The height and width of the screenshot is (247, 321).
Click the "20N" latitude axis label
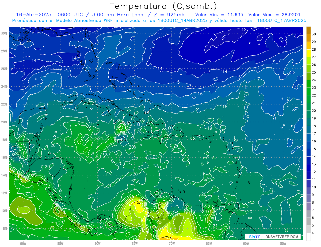5,122
